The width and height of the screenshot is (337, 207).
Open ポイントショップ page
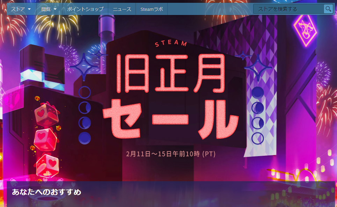[x=85, y=9]
